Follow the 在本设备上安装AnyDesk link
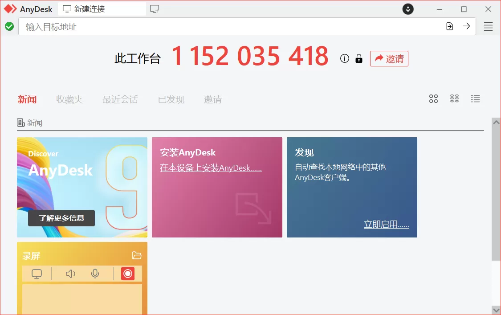This screenshot has width=501, height=315. (x=211, y=168)
